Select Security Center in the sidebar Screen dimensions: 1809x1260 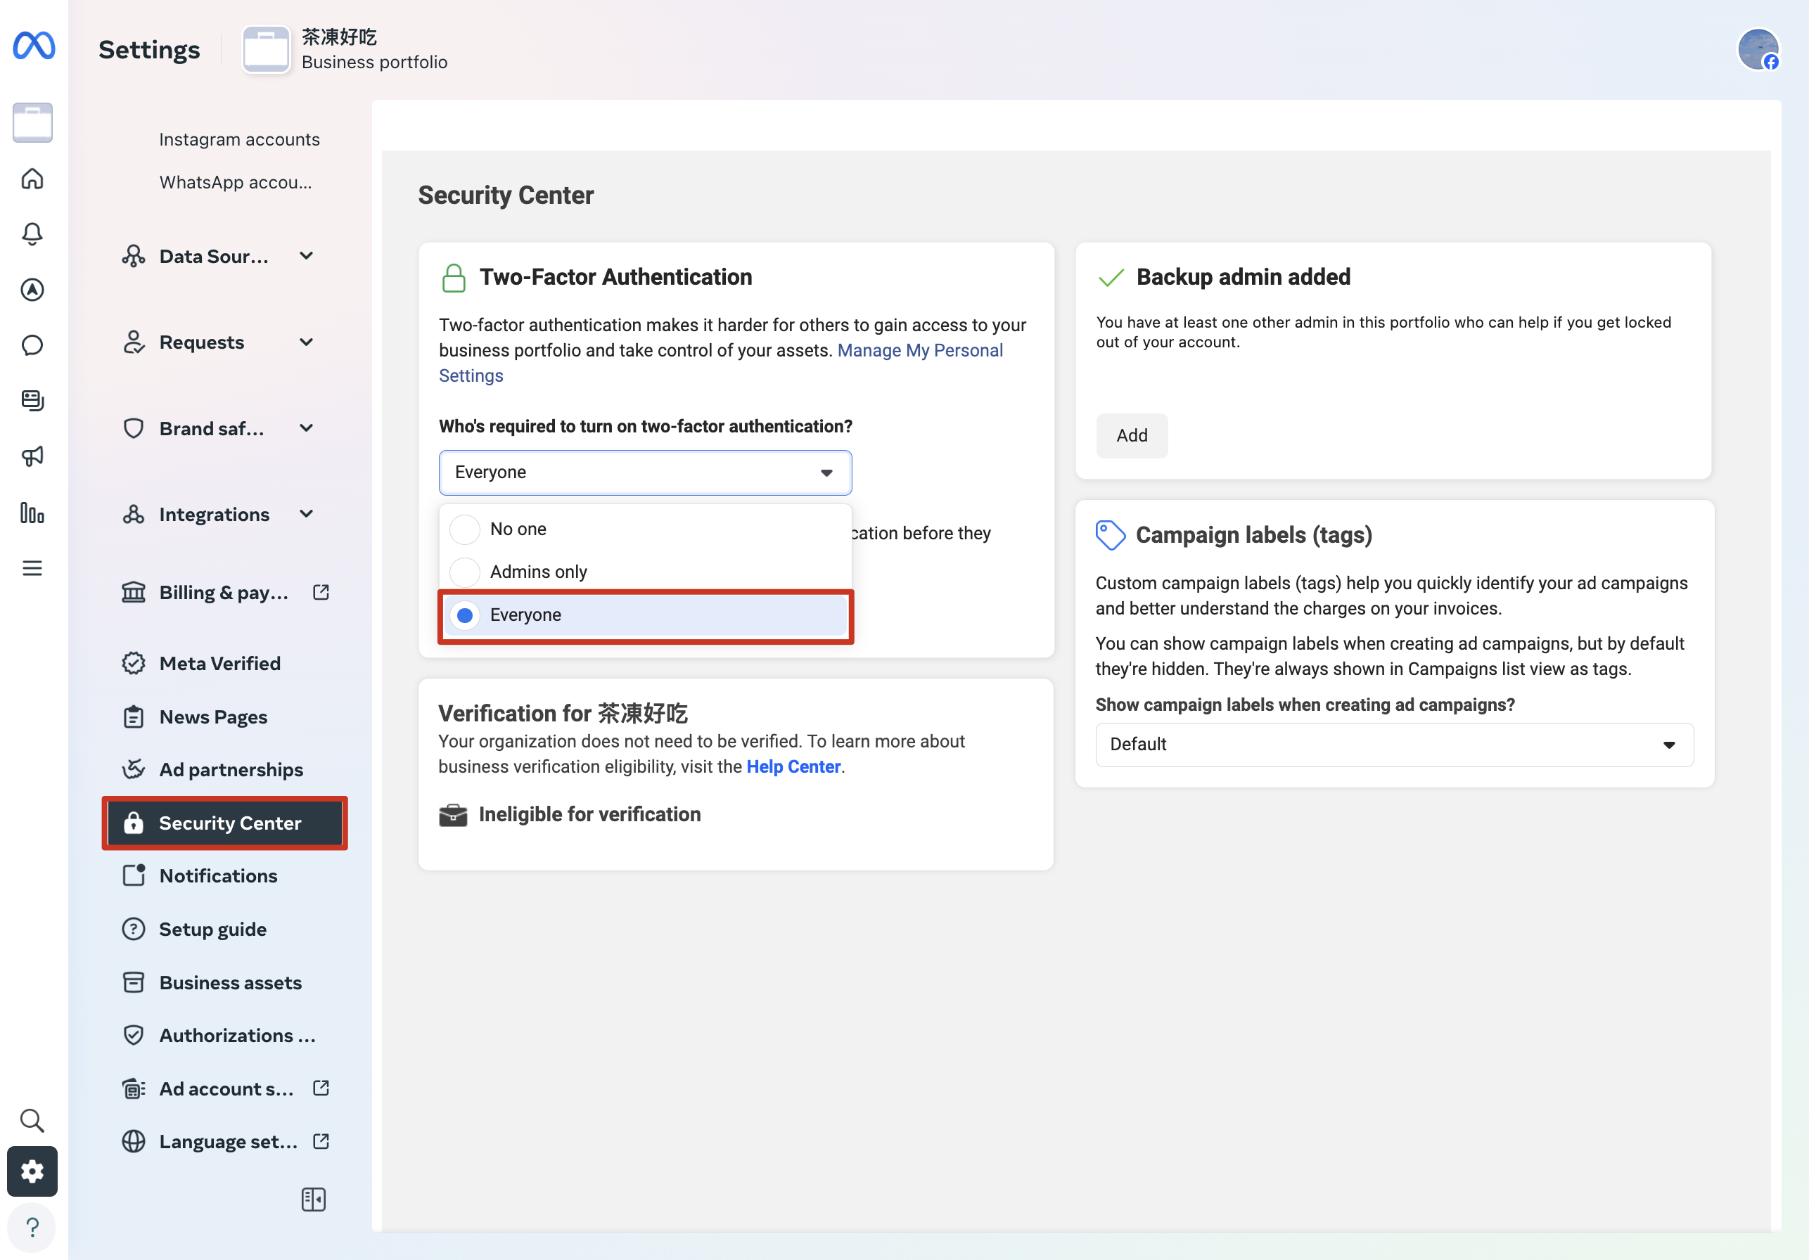coord(225,823)
